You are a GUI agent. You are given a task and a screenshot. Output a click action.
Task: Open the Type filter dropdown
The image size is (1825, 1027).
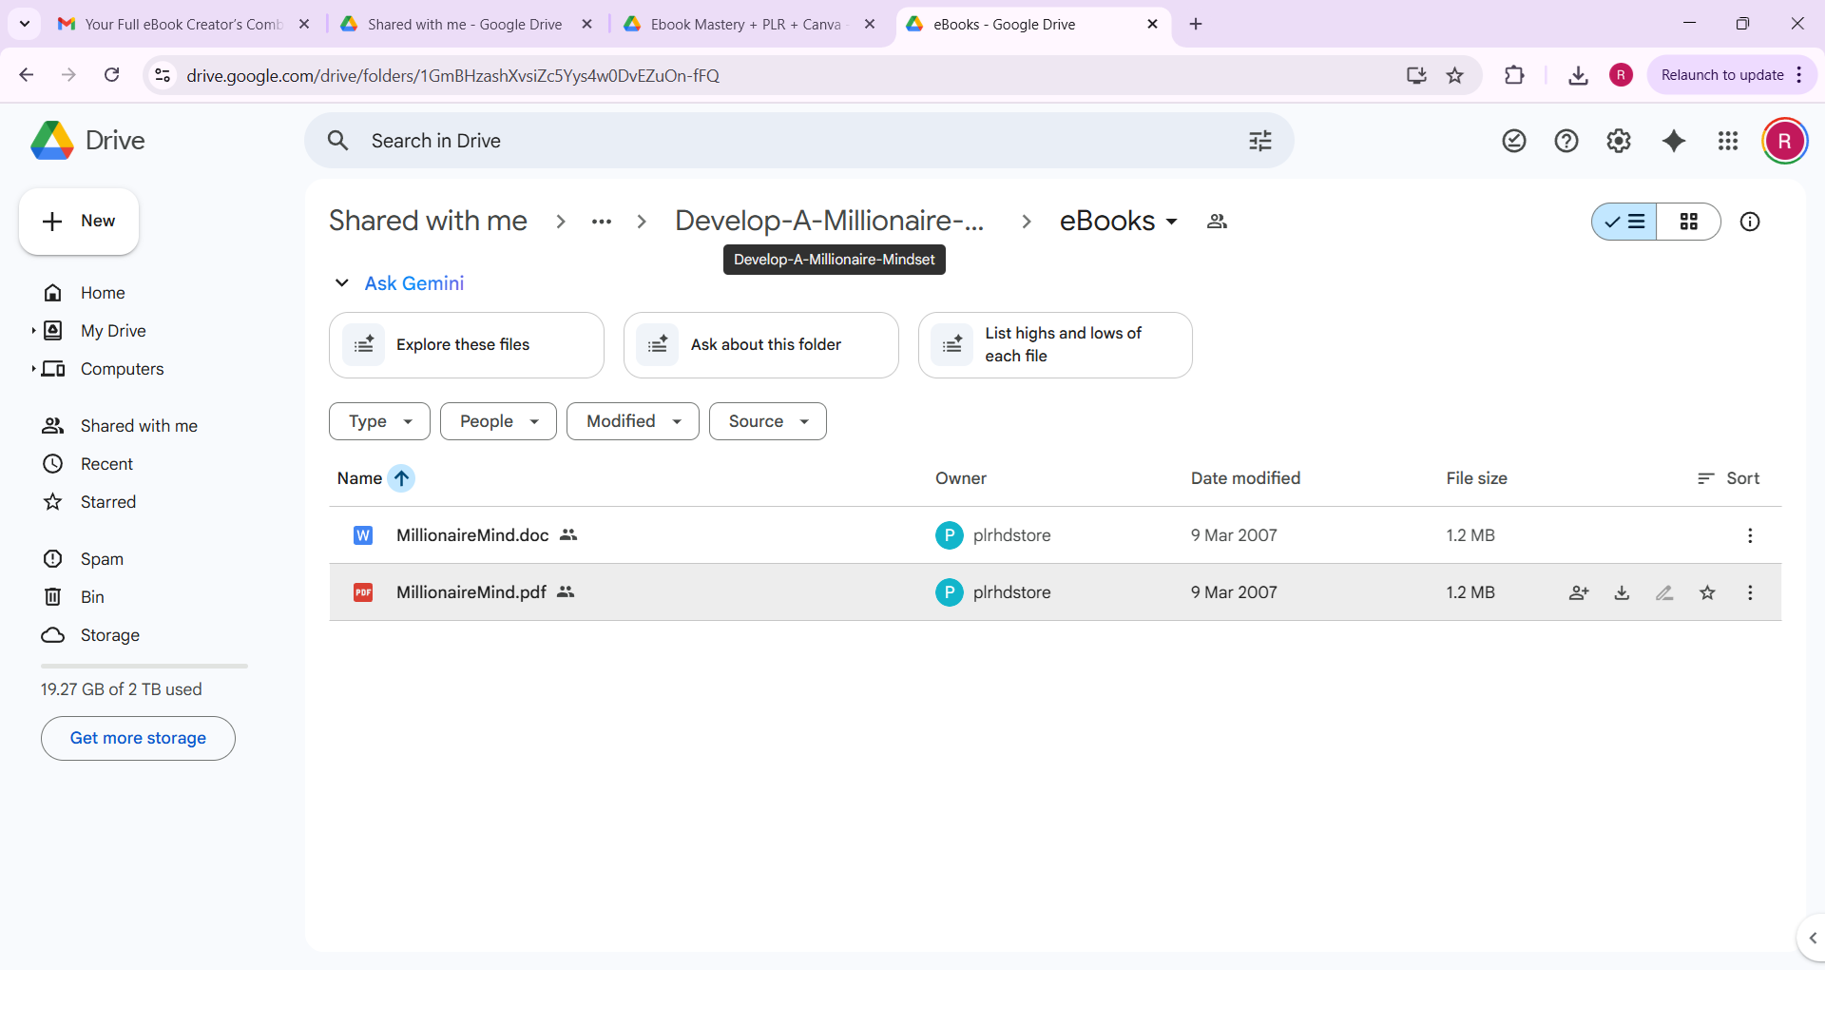coord(378,421)
